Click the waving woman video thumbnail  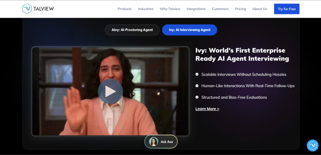(110, 91)
